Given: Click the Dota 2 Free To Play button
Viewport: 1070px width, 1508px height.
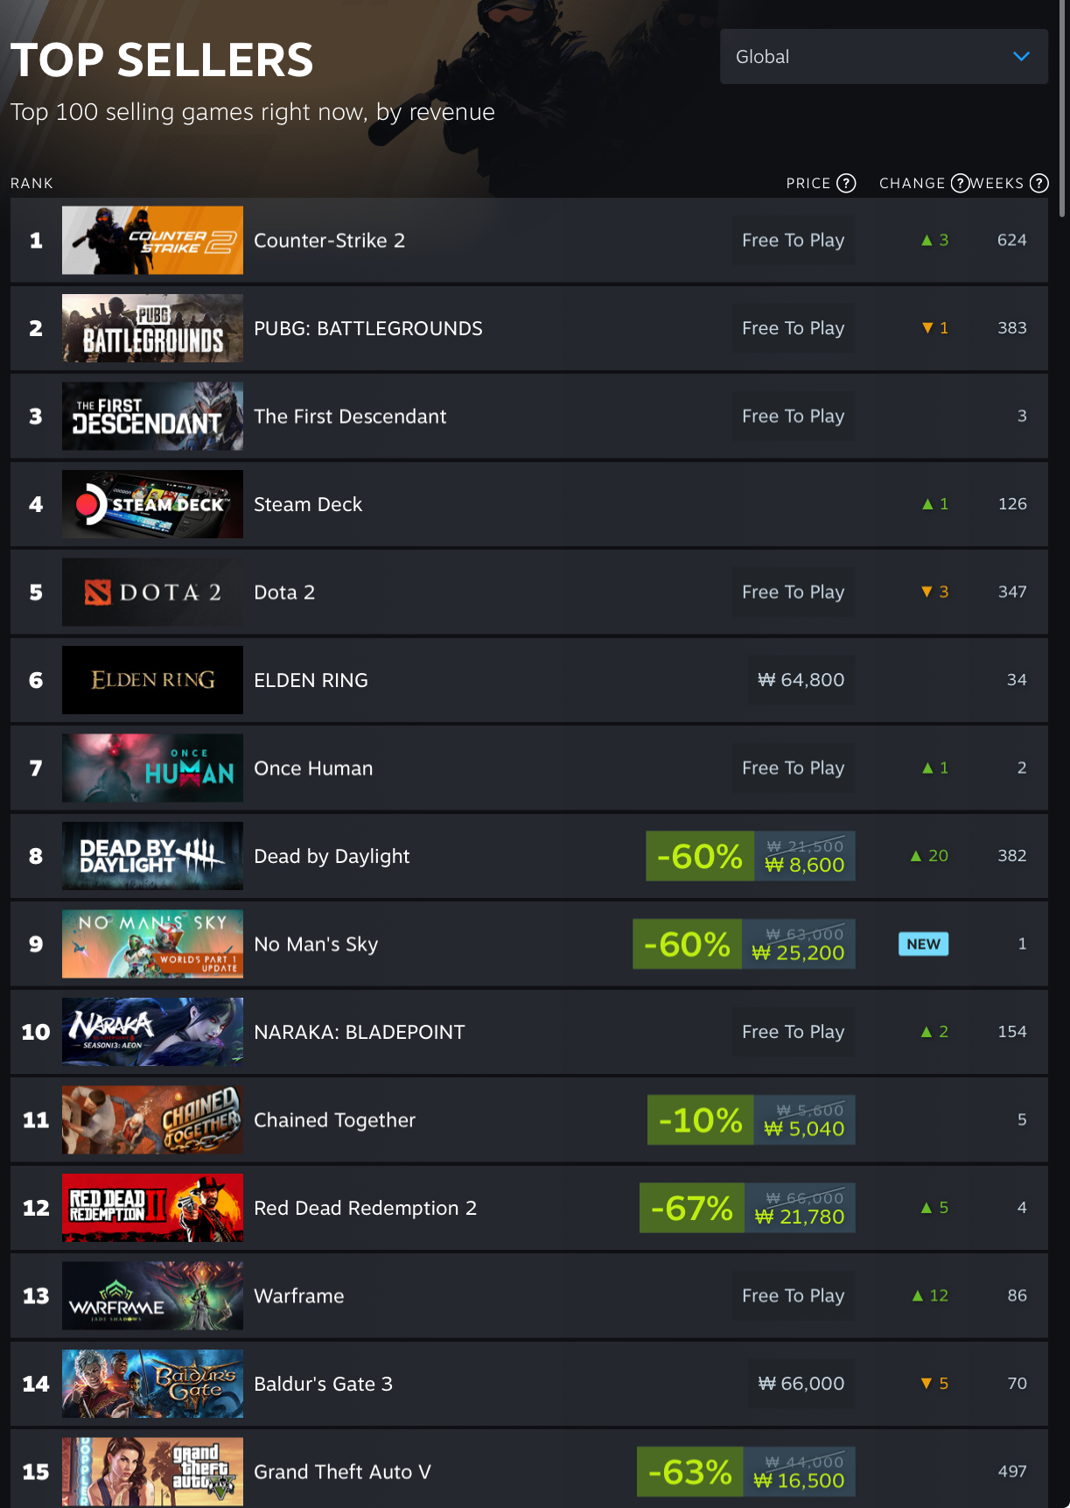Looking at the screenshot, I should 794,593.
